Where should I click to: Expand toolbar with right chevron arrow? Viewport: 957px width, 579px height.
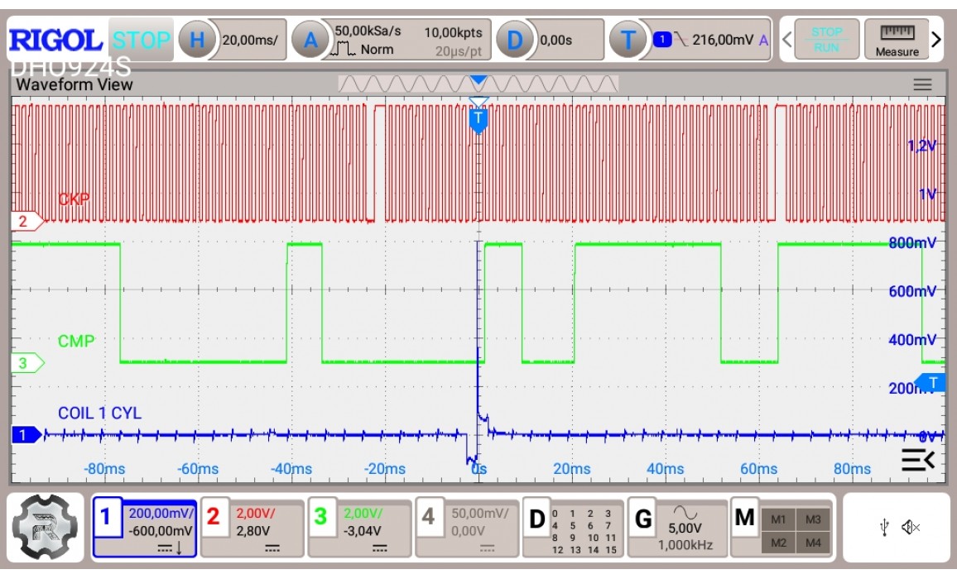tap(936, 39)
